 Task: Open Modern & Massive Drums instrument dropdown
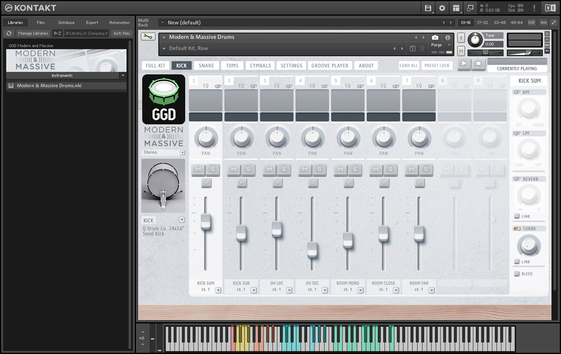164,37
